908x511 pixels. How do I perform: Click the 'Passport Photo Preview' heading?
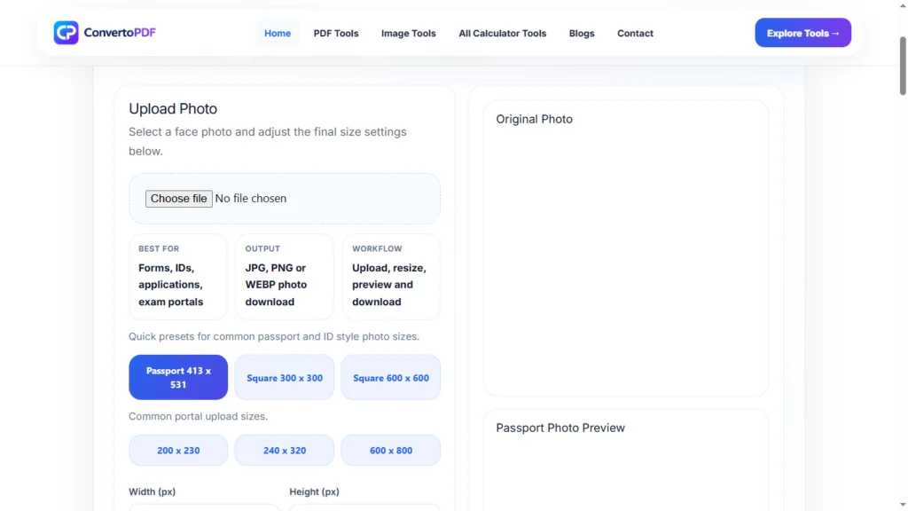(x=560, y=428)
